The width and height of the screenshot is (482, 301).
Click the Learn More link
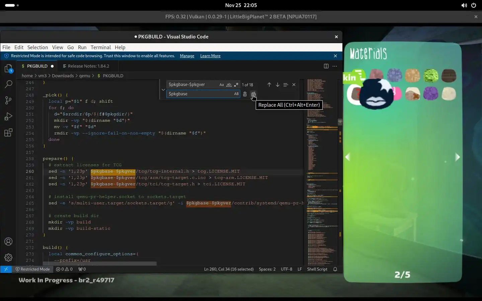pyautogui.click(x=210, y=56)
